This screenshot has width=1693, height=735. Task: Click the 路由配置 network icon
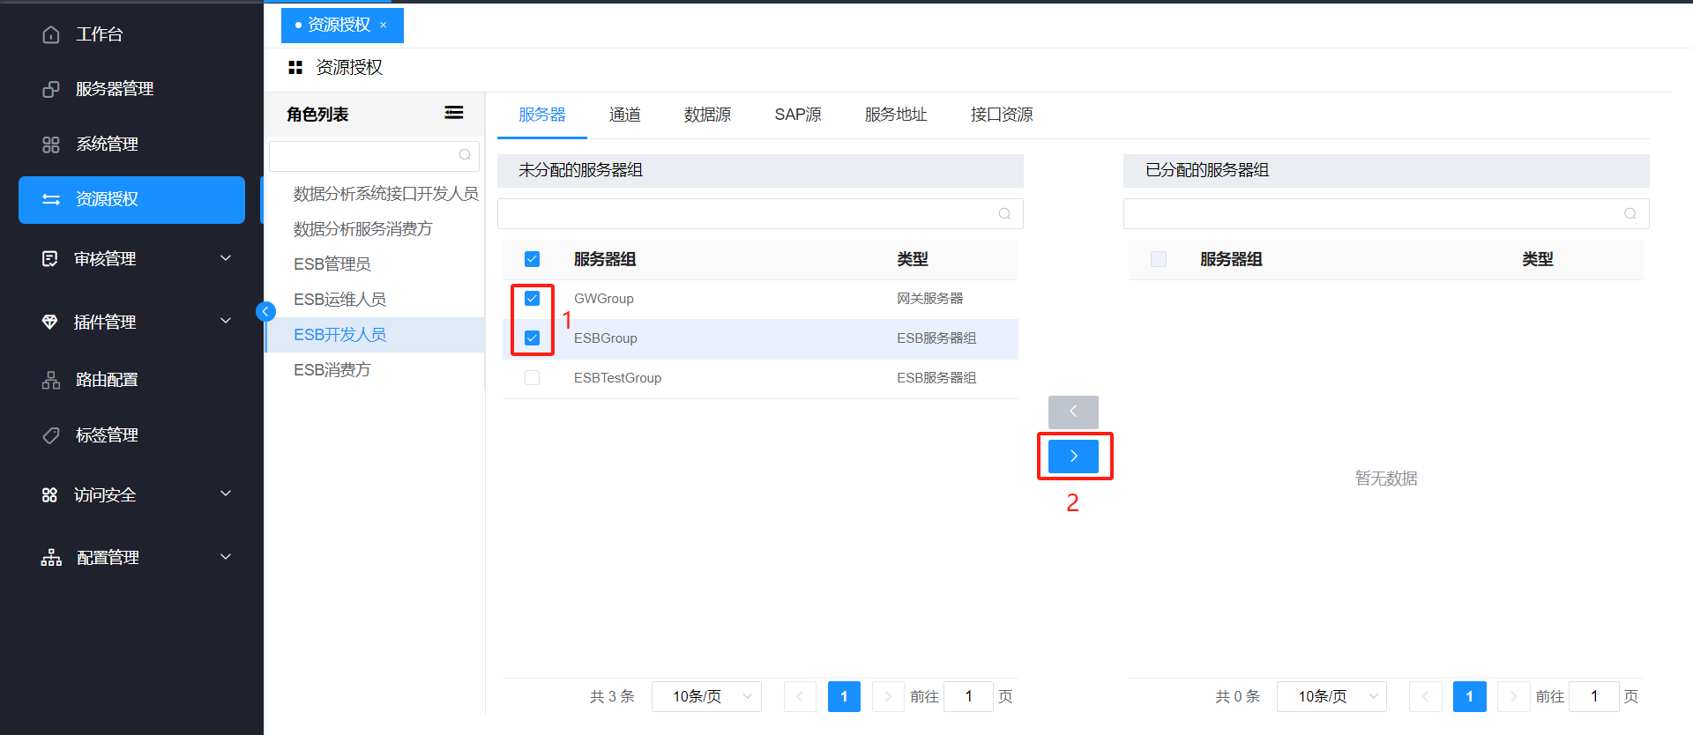point(51,380)
